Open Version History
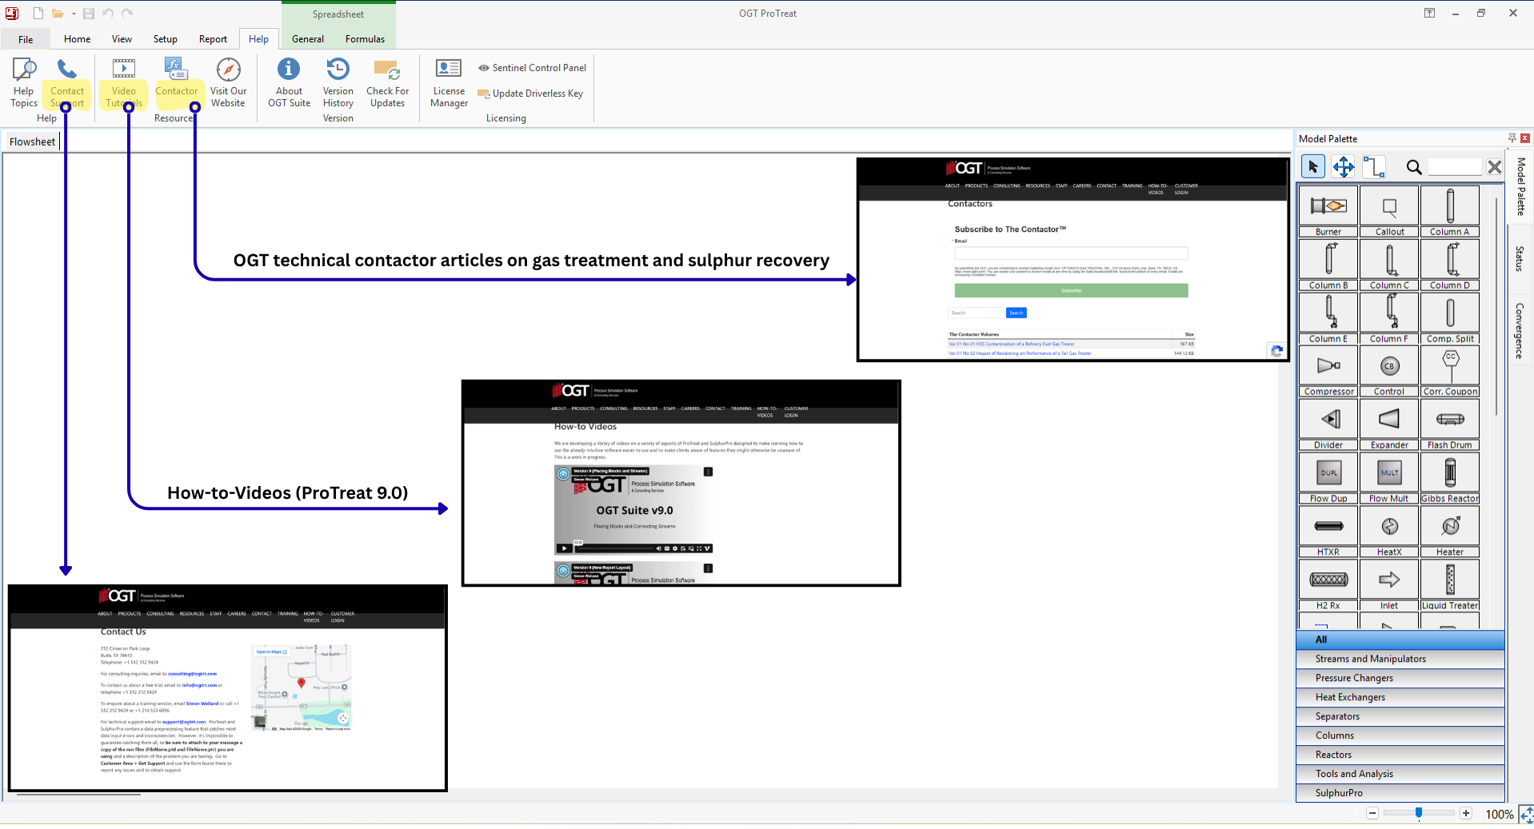 [338, 82]
